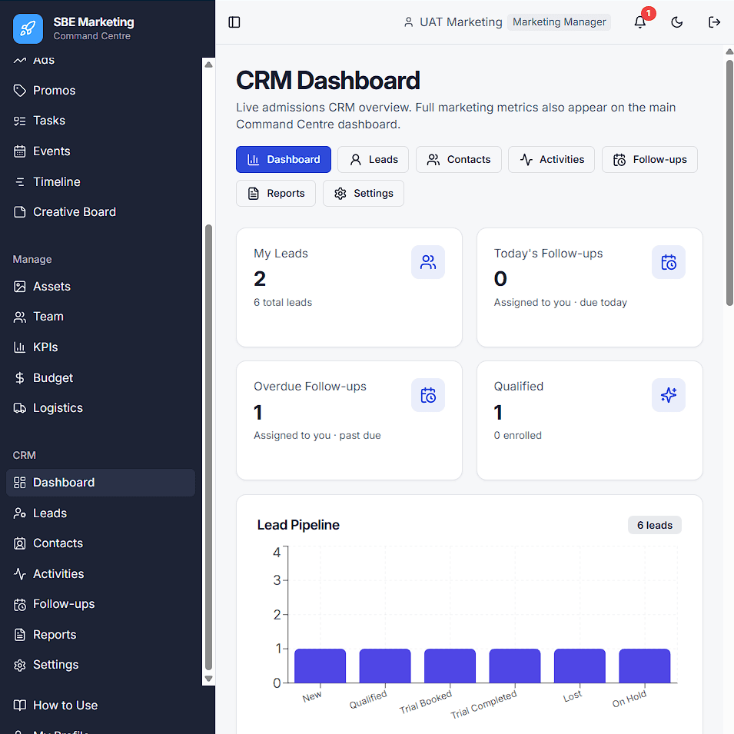Open Logistics sidebar item
Viewport: 734px width, 734px height.
pyautogui.click(x=101, y=408)
